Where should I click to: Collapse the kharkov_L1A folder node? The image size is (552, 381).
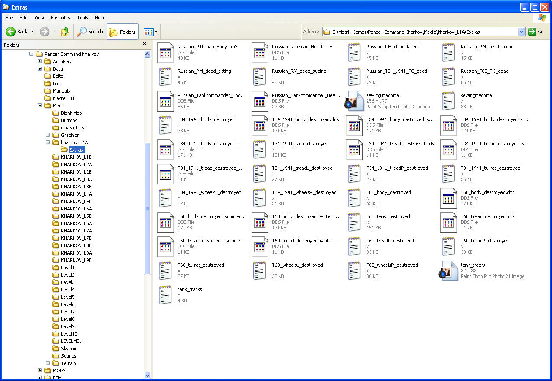pyautogui.click(x=48, y=142)
